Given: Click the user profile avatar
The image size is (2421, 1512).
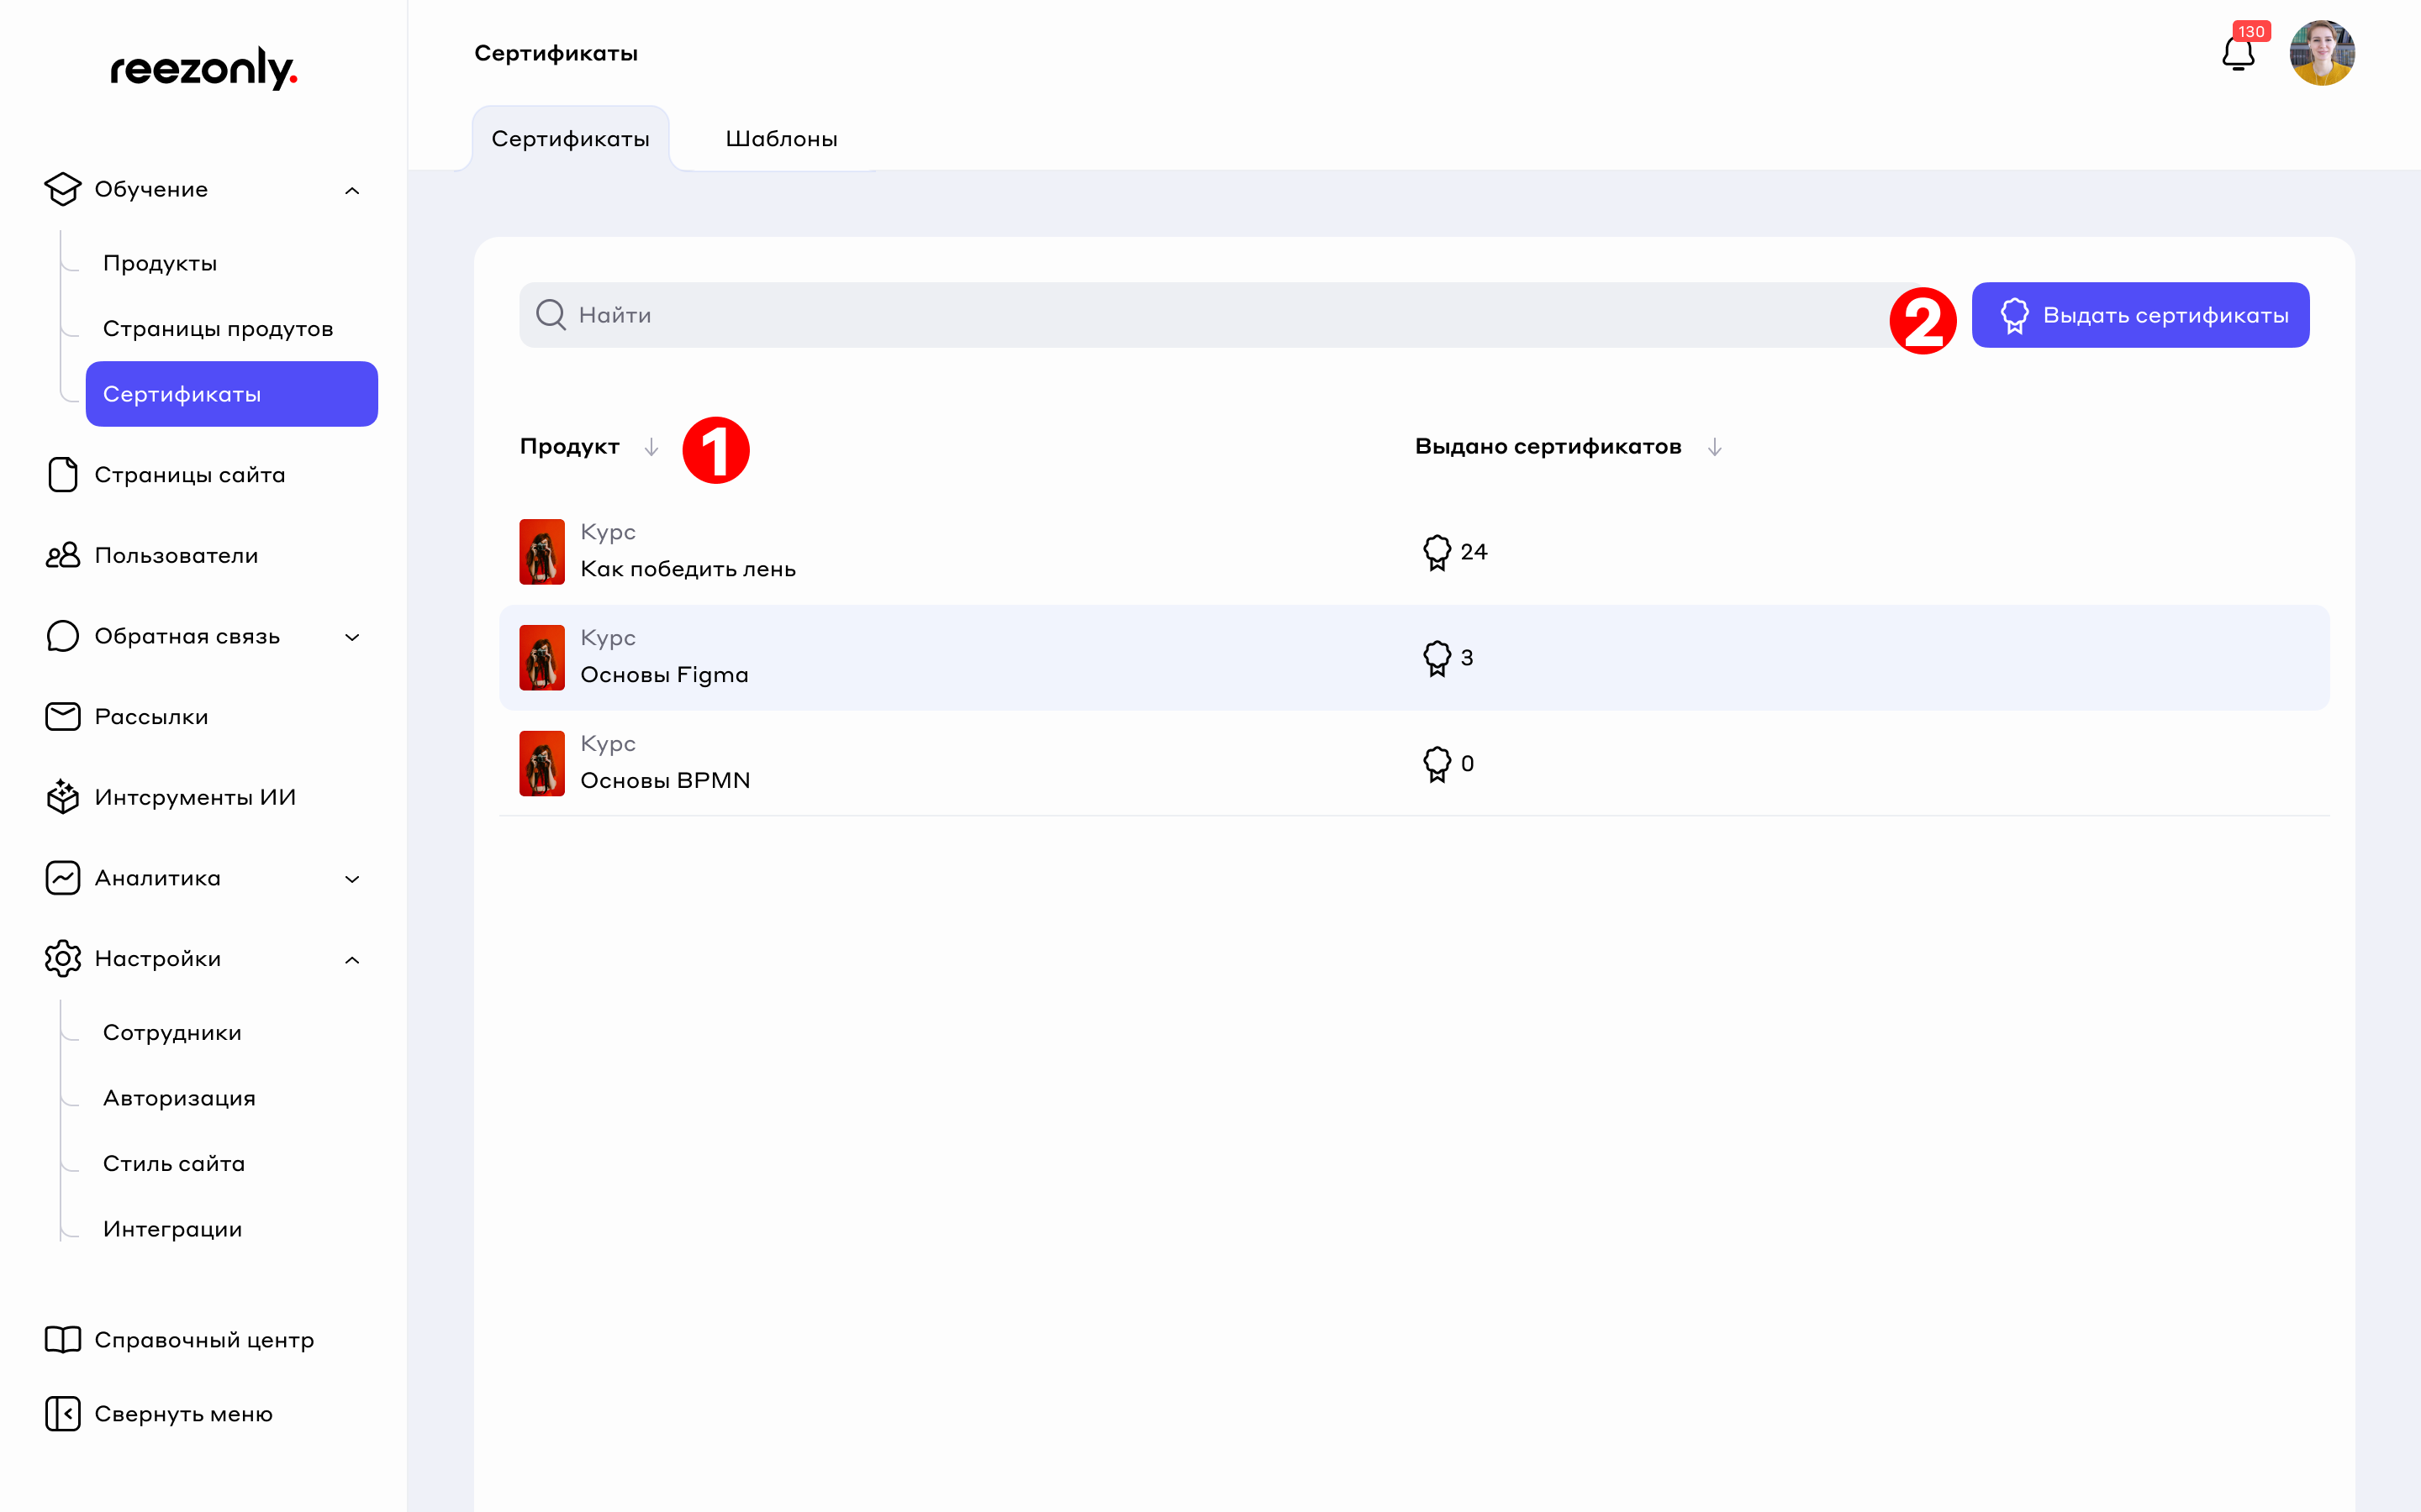Looking at the screenshot, I should [x=2321, y=53].
